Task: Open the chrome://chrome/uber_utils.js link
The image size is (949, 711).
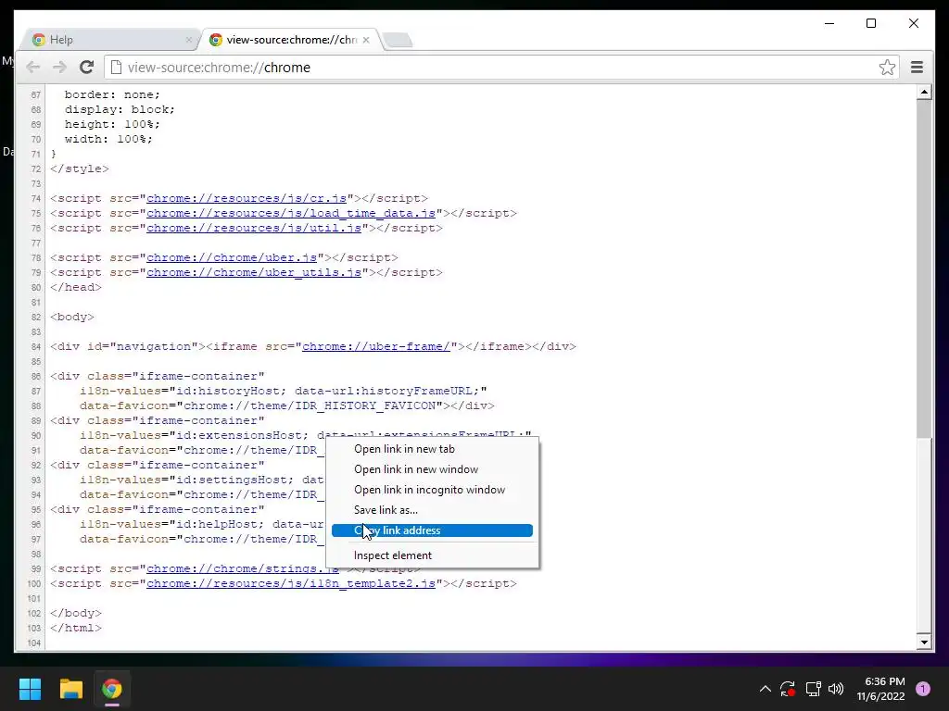Action: pos(254,273)
